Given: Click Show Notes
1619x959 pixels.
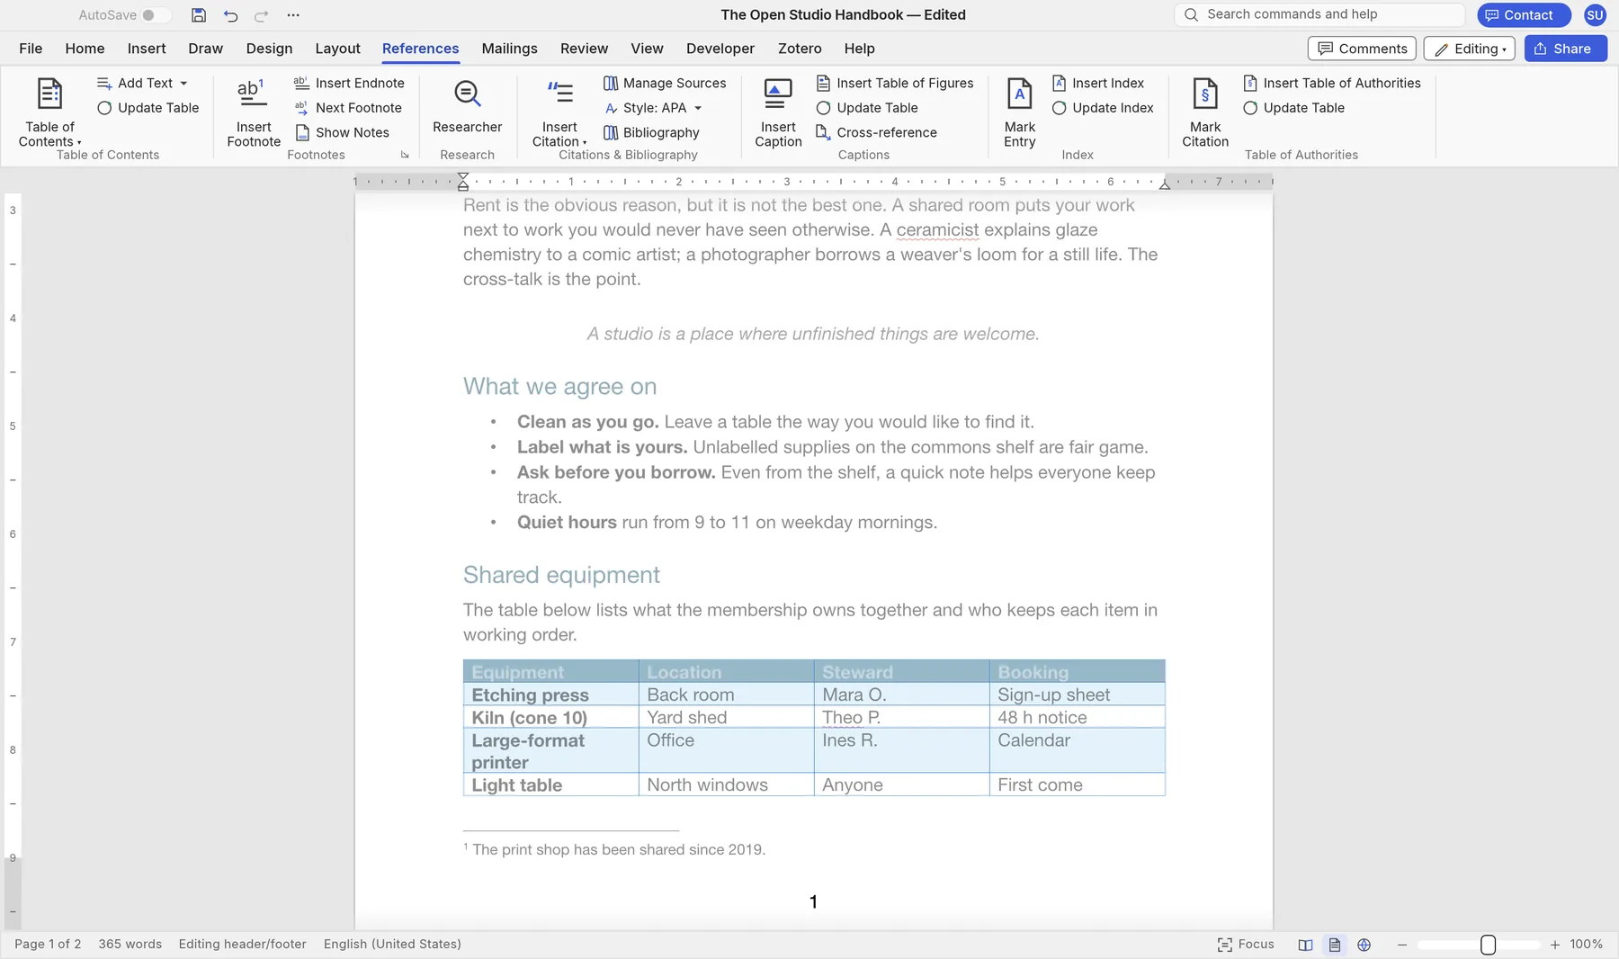Looking at the screenshot, I should click(x=342, y=132).
